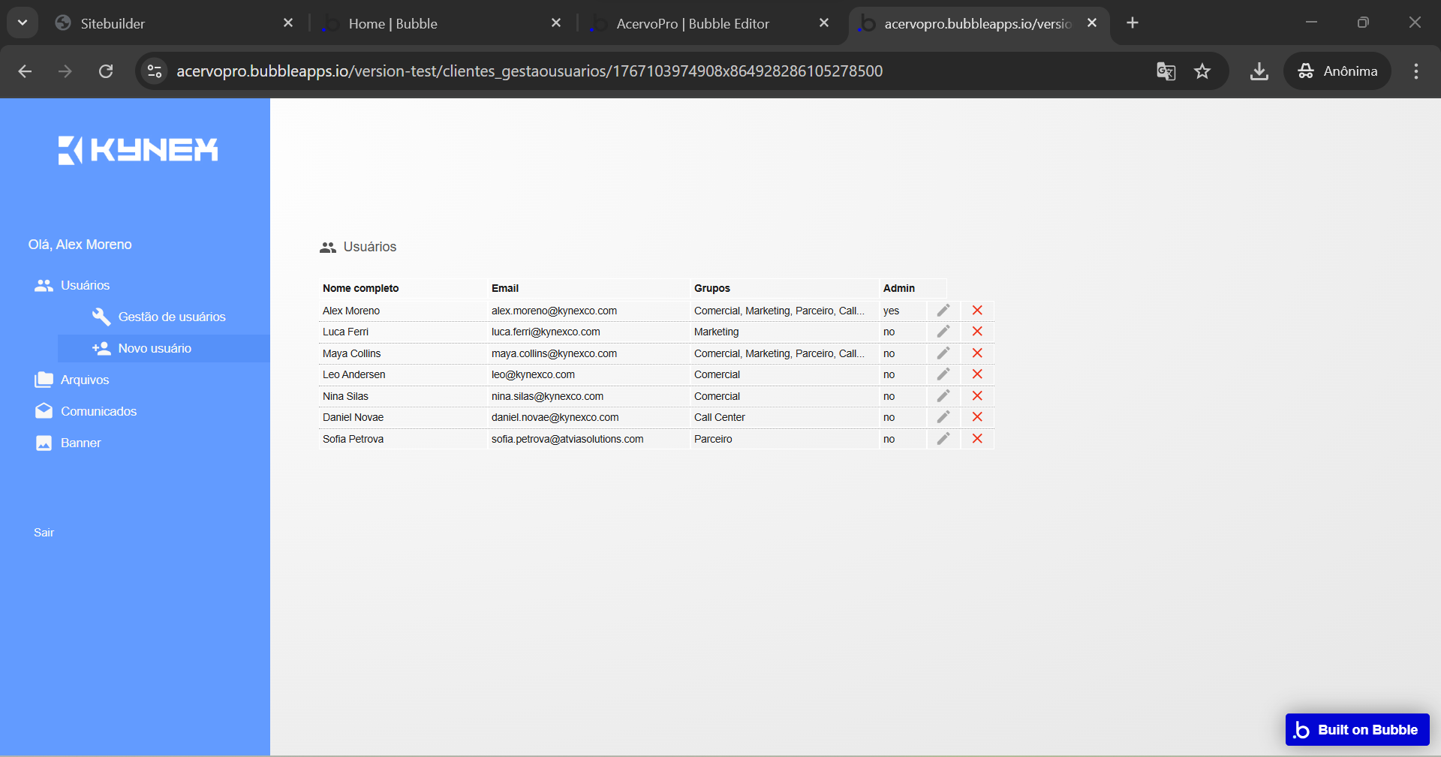Remove Leo Andersen via red X icon
This screenshot has height=757, width=1441.
click(x=977, y=374)
